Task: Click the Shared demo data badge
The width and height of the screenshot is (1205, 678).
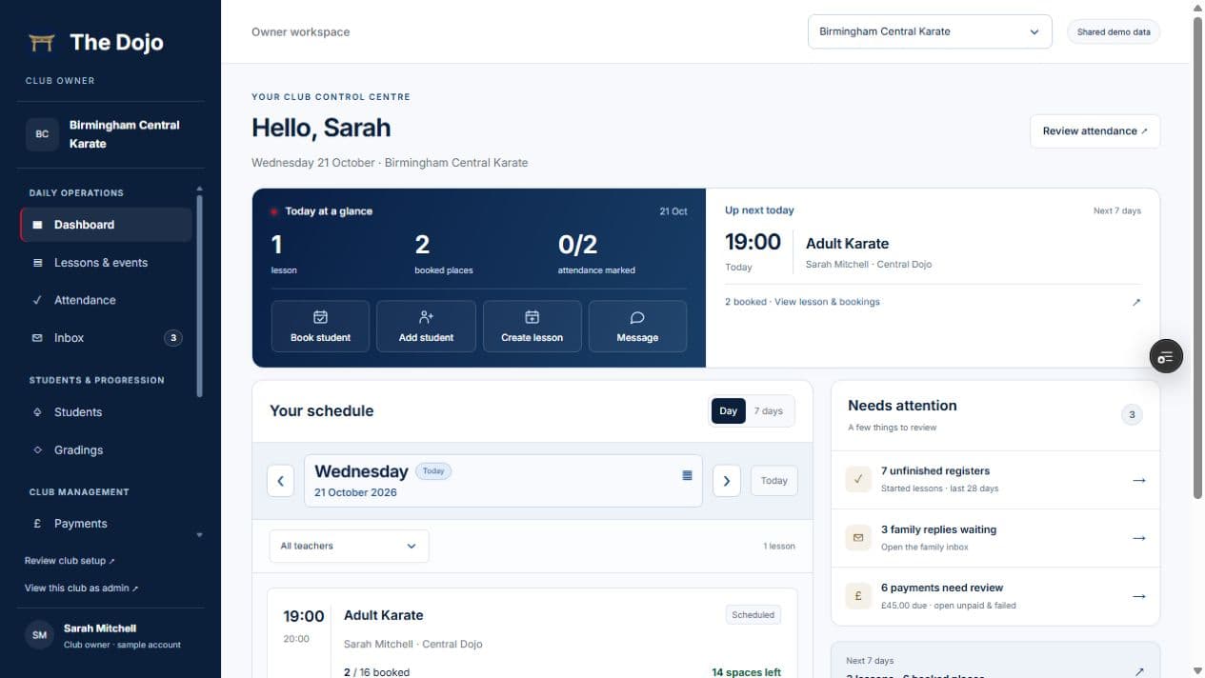Action: (1114, 31)
